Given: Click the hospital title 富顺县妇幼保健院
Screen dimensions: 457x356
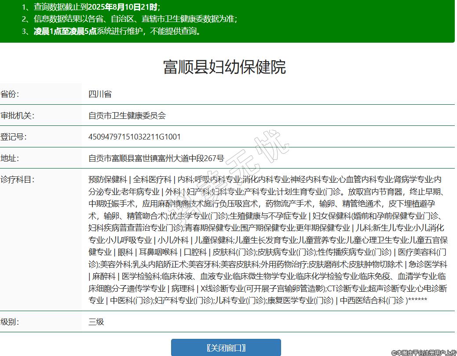Looking at the screenshot, I should [x=224, y=67].
